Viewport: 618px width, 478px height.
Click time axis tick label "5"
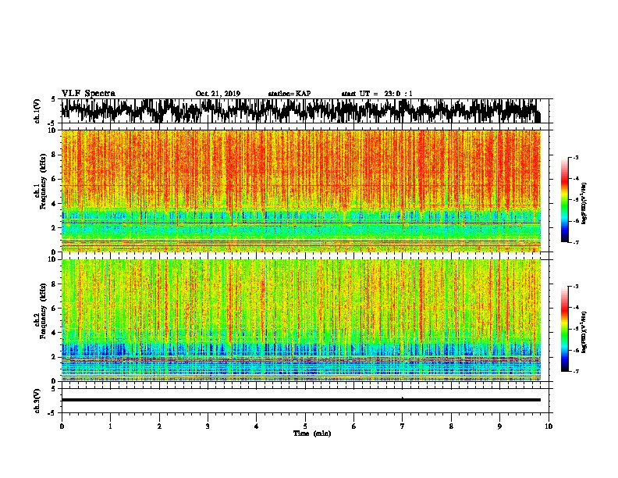point(305,426)
